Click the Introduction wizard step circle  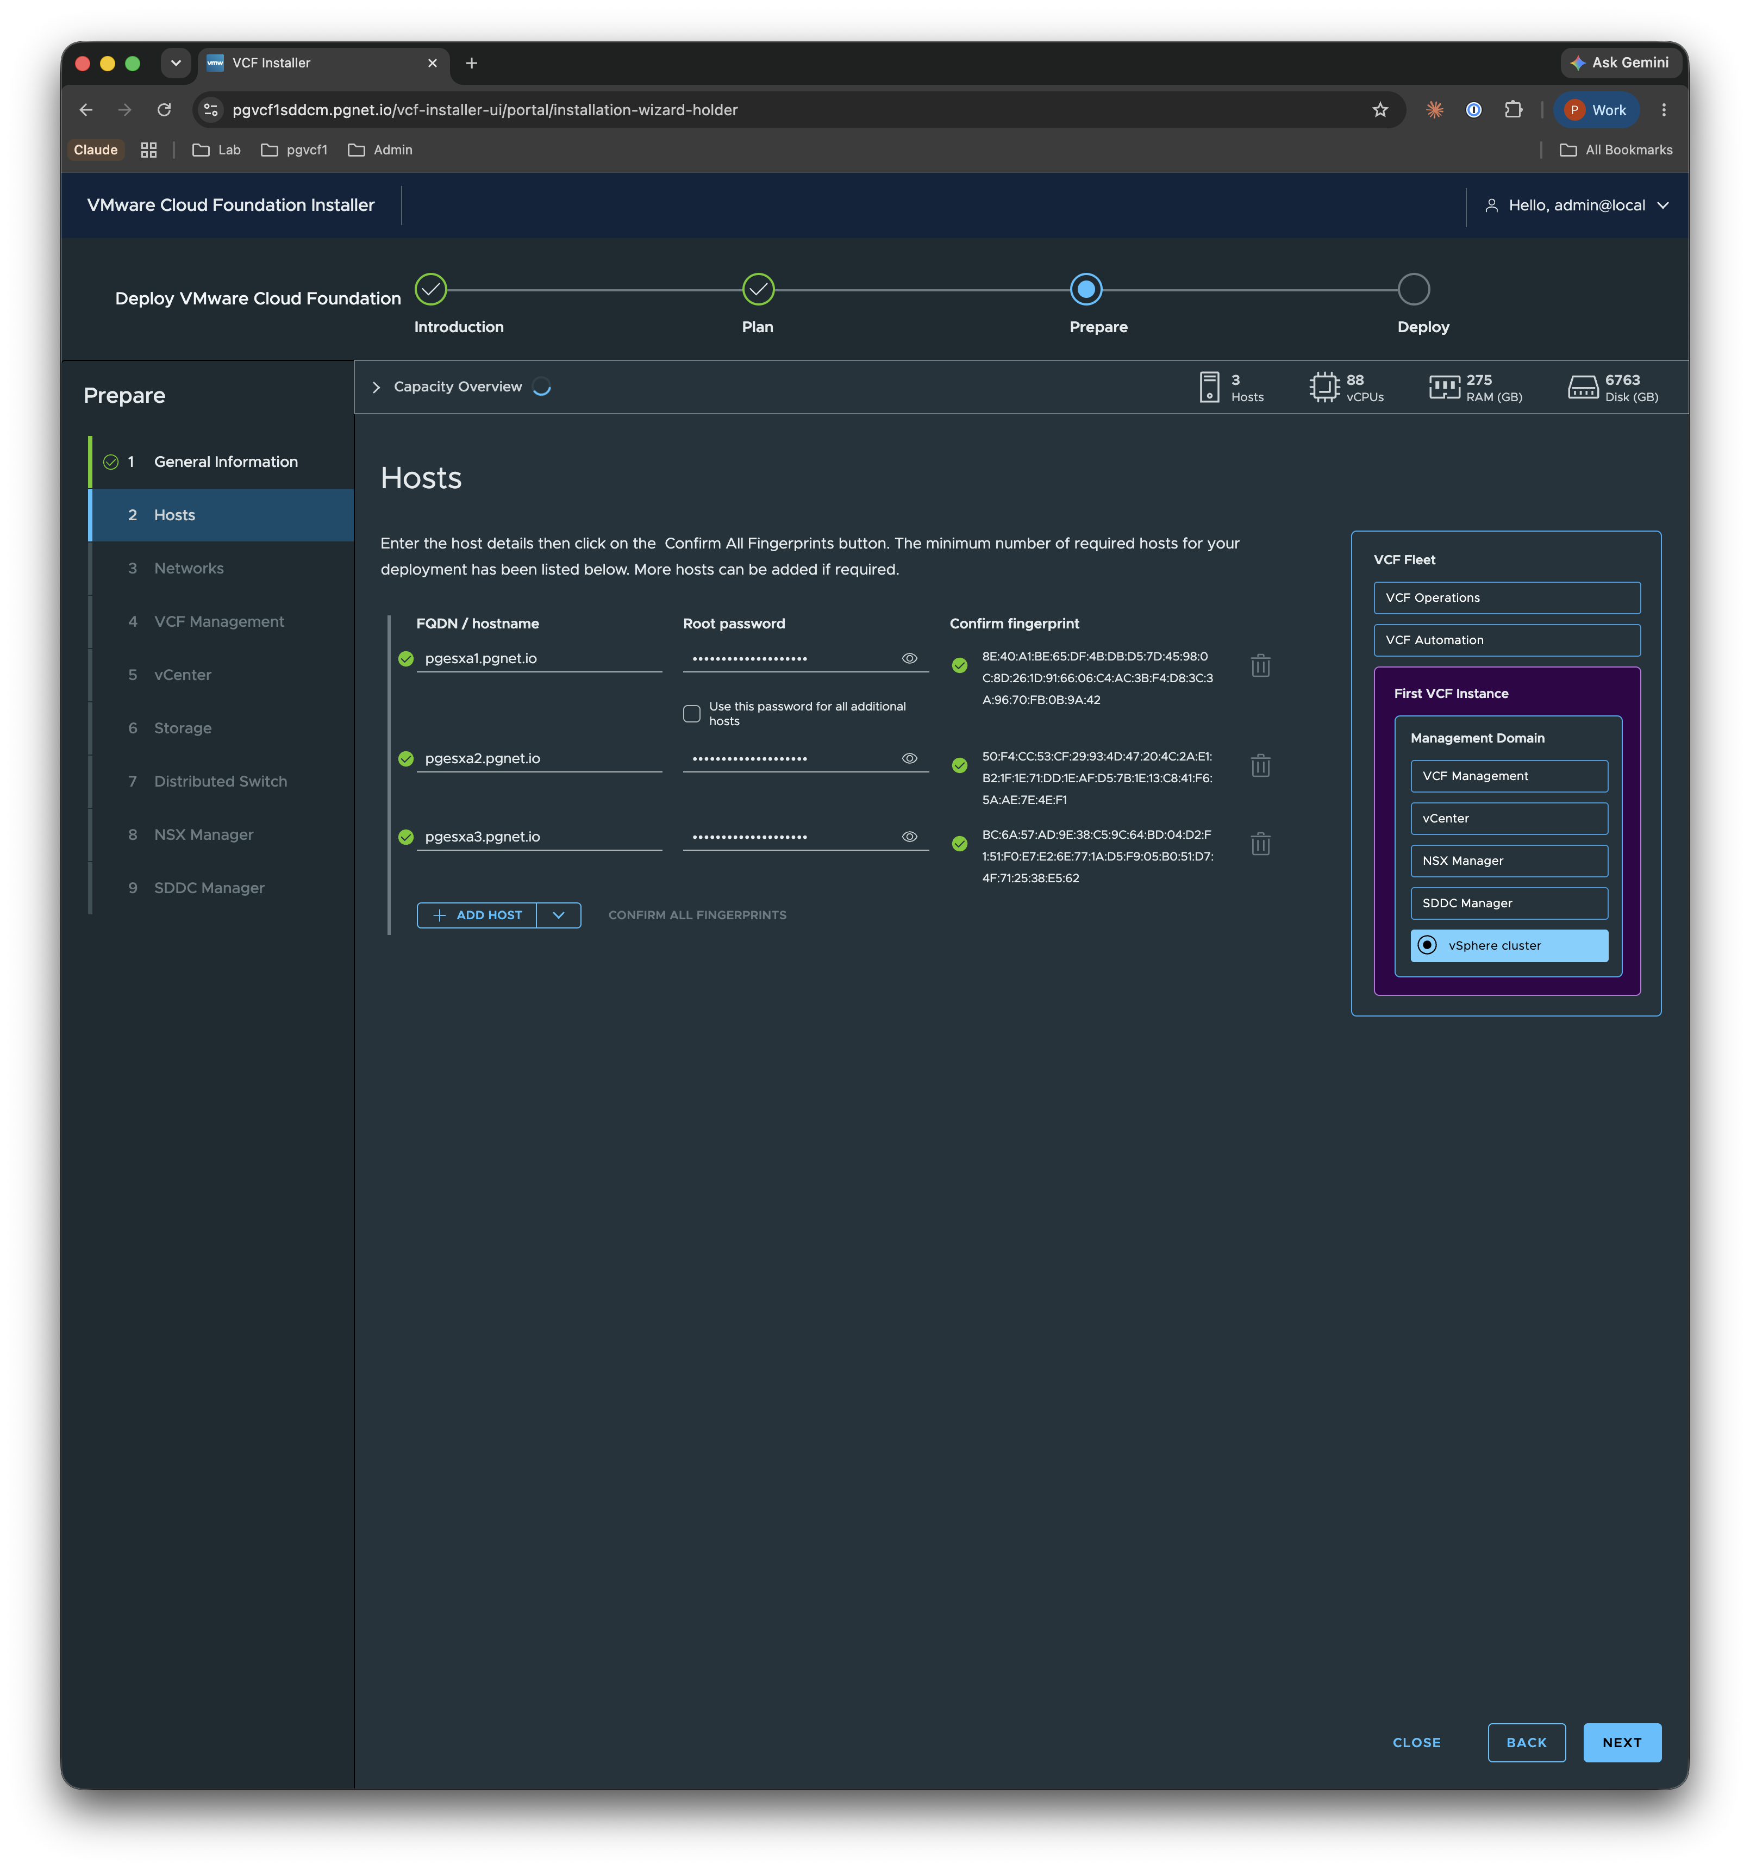[430, 290]
